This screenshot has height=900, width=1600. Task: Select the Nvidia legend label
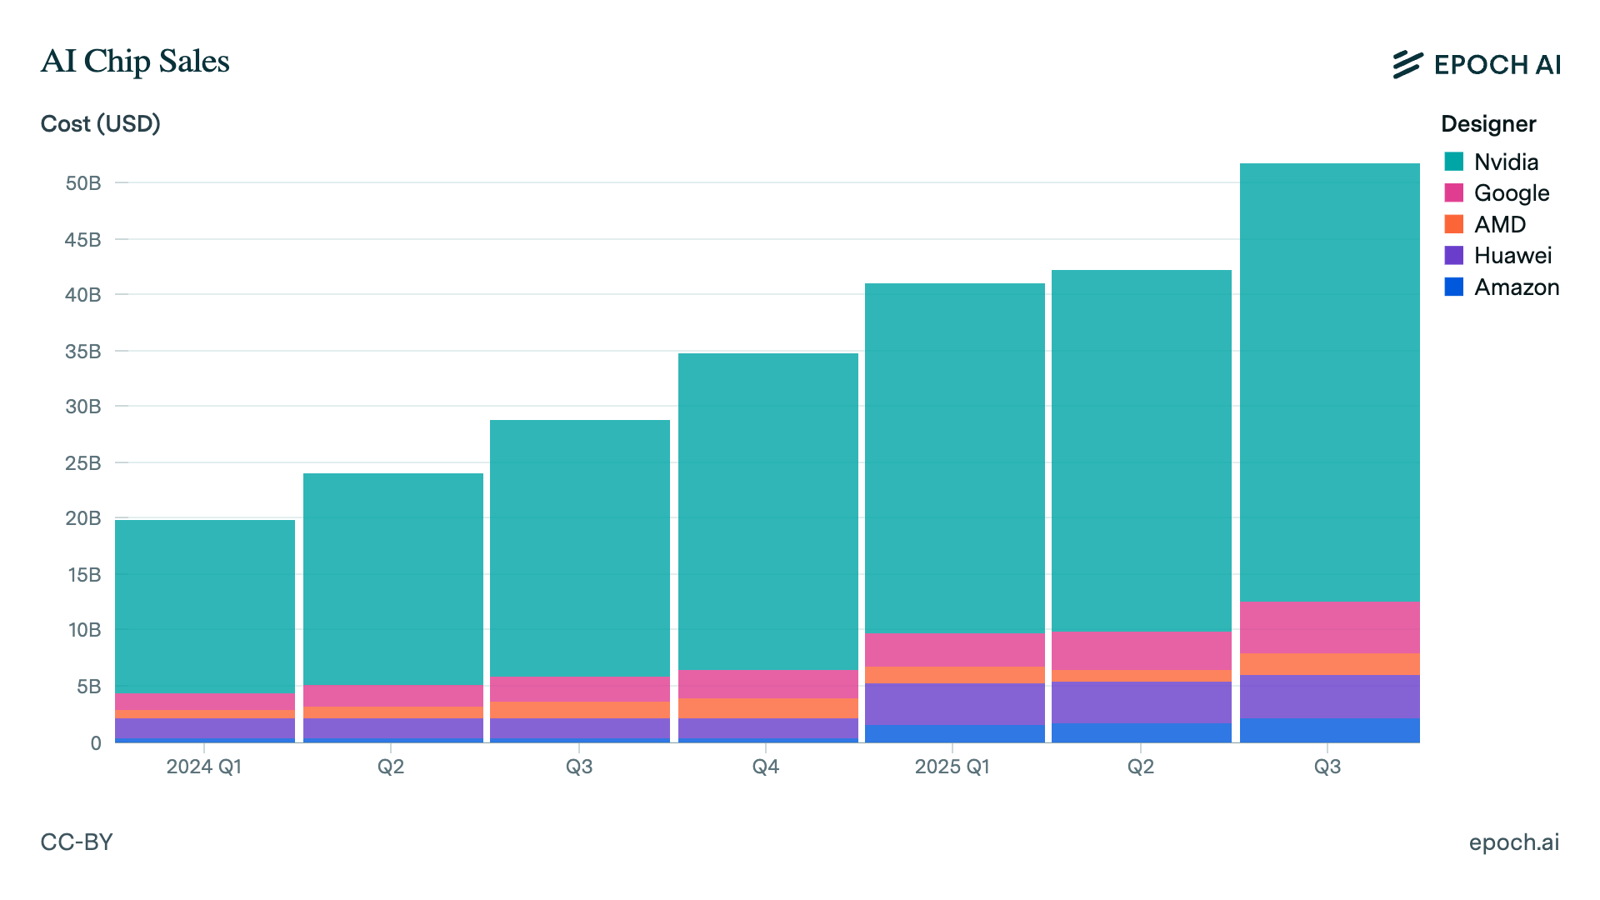(1506, 162)
